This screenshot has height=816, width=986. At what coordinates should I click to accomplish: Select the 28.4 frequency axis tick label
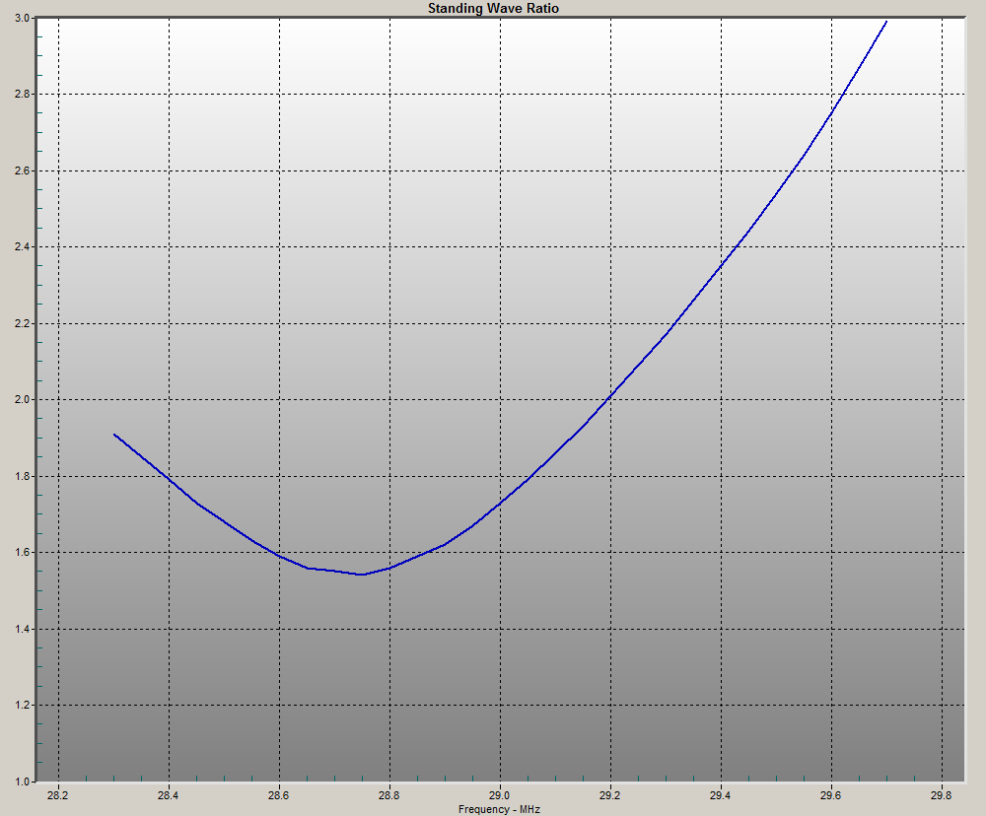[169, 795]
